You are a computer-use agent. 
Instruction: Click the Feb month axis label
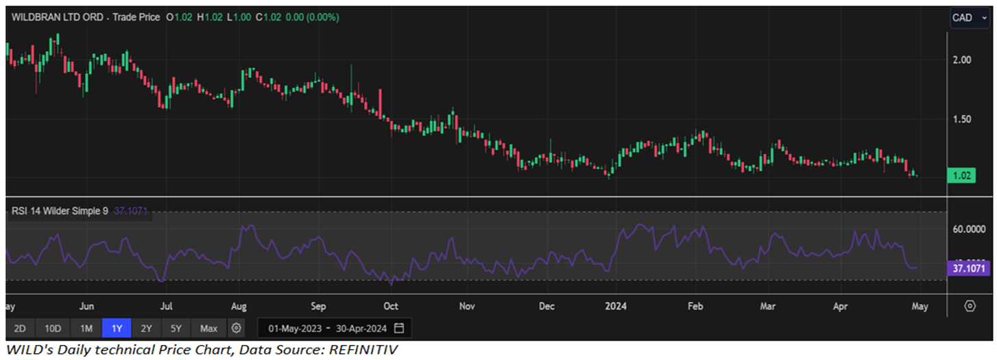697,305
